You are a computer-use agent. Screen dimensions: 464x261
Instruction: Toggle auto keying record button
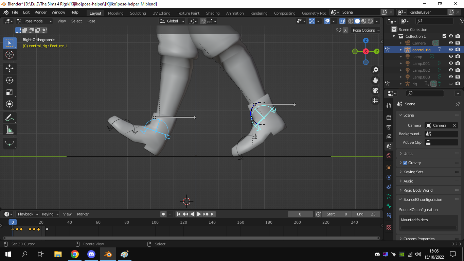163,214
